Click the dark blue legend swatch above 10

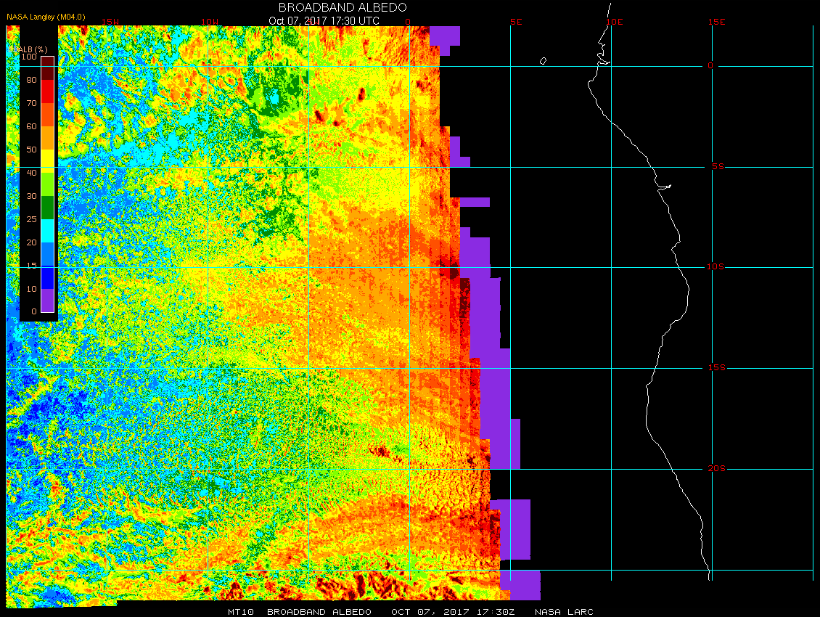(48, 277)
